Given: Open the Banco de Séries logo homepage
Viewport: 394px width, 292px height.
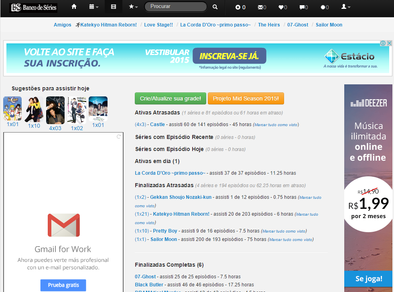Looking at the screenshot, I should pos(34,8).
